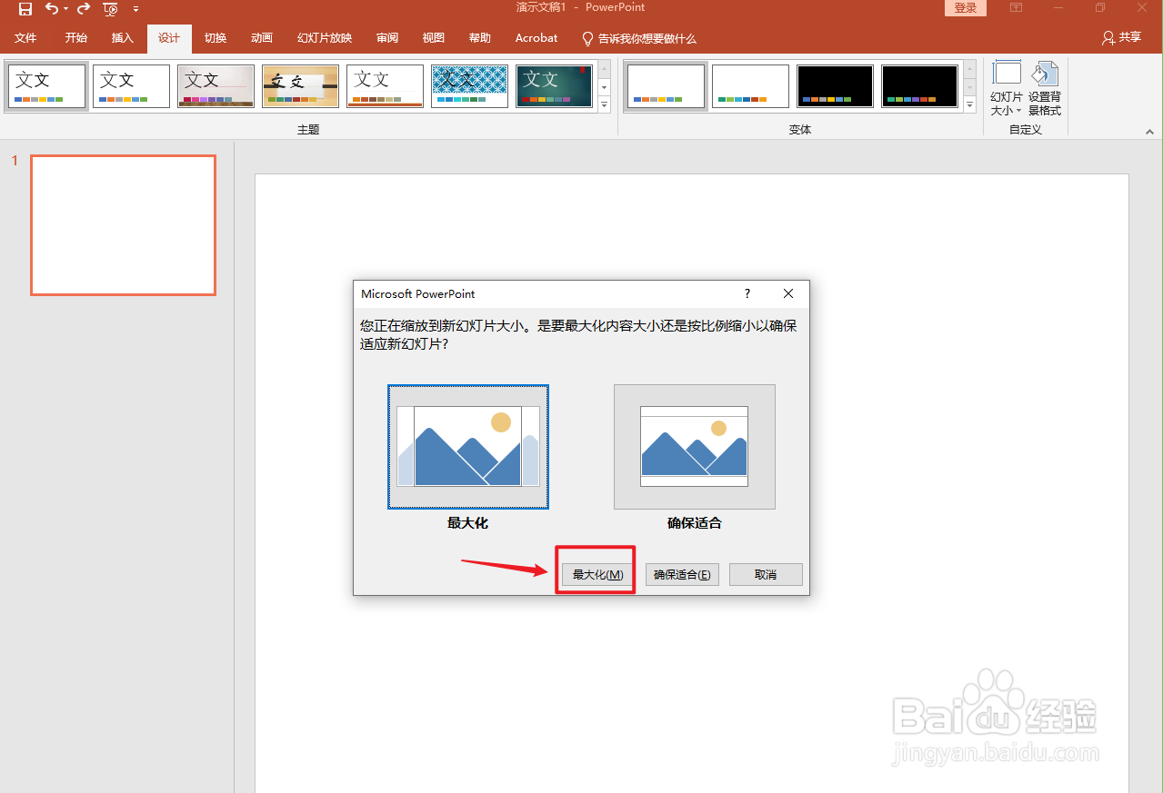Switch to the 切换 tab

point(216,38)
